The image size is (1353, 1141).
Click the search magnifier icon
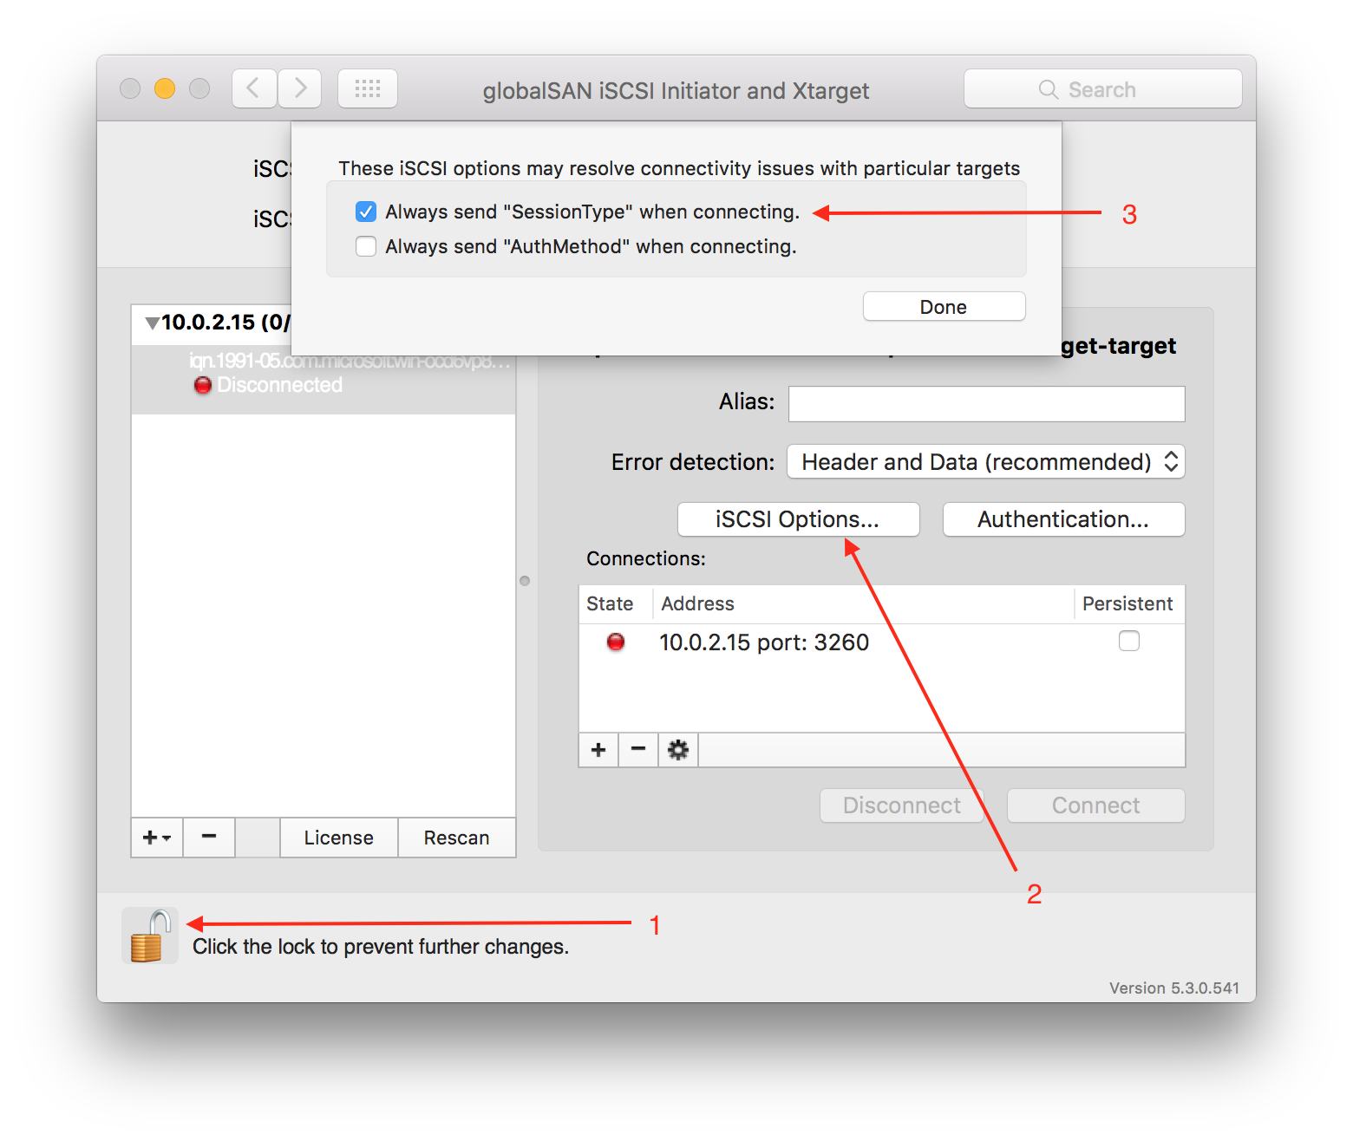tap(1049, 89)
